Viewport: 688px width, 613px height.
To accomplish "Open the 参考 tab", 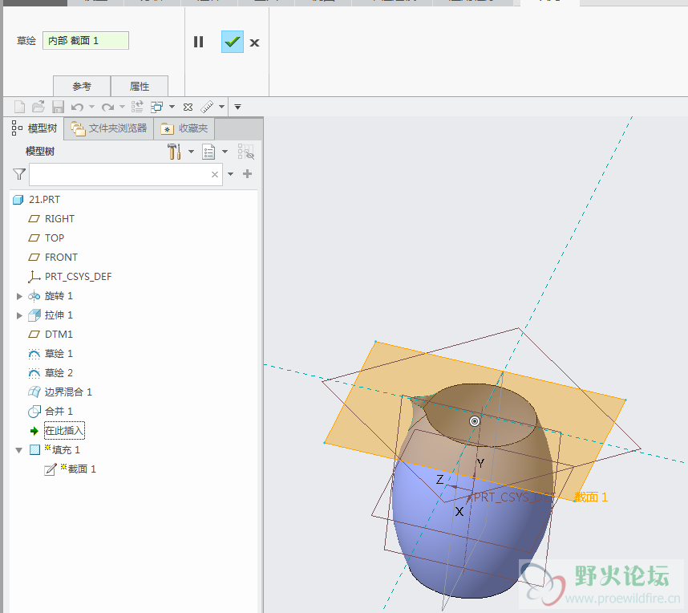I will pos(82,86).
